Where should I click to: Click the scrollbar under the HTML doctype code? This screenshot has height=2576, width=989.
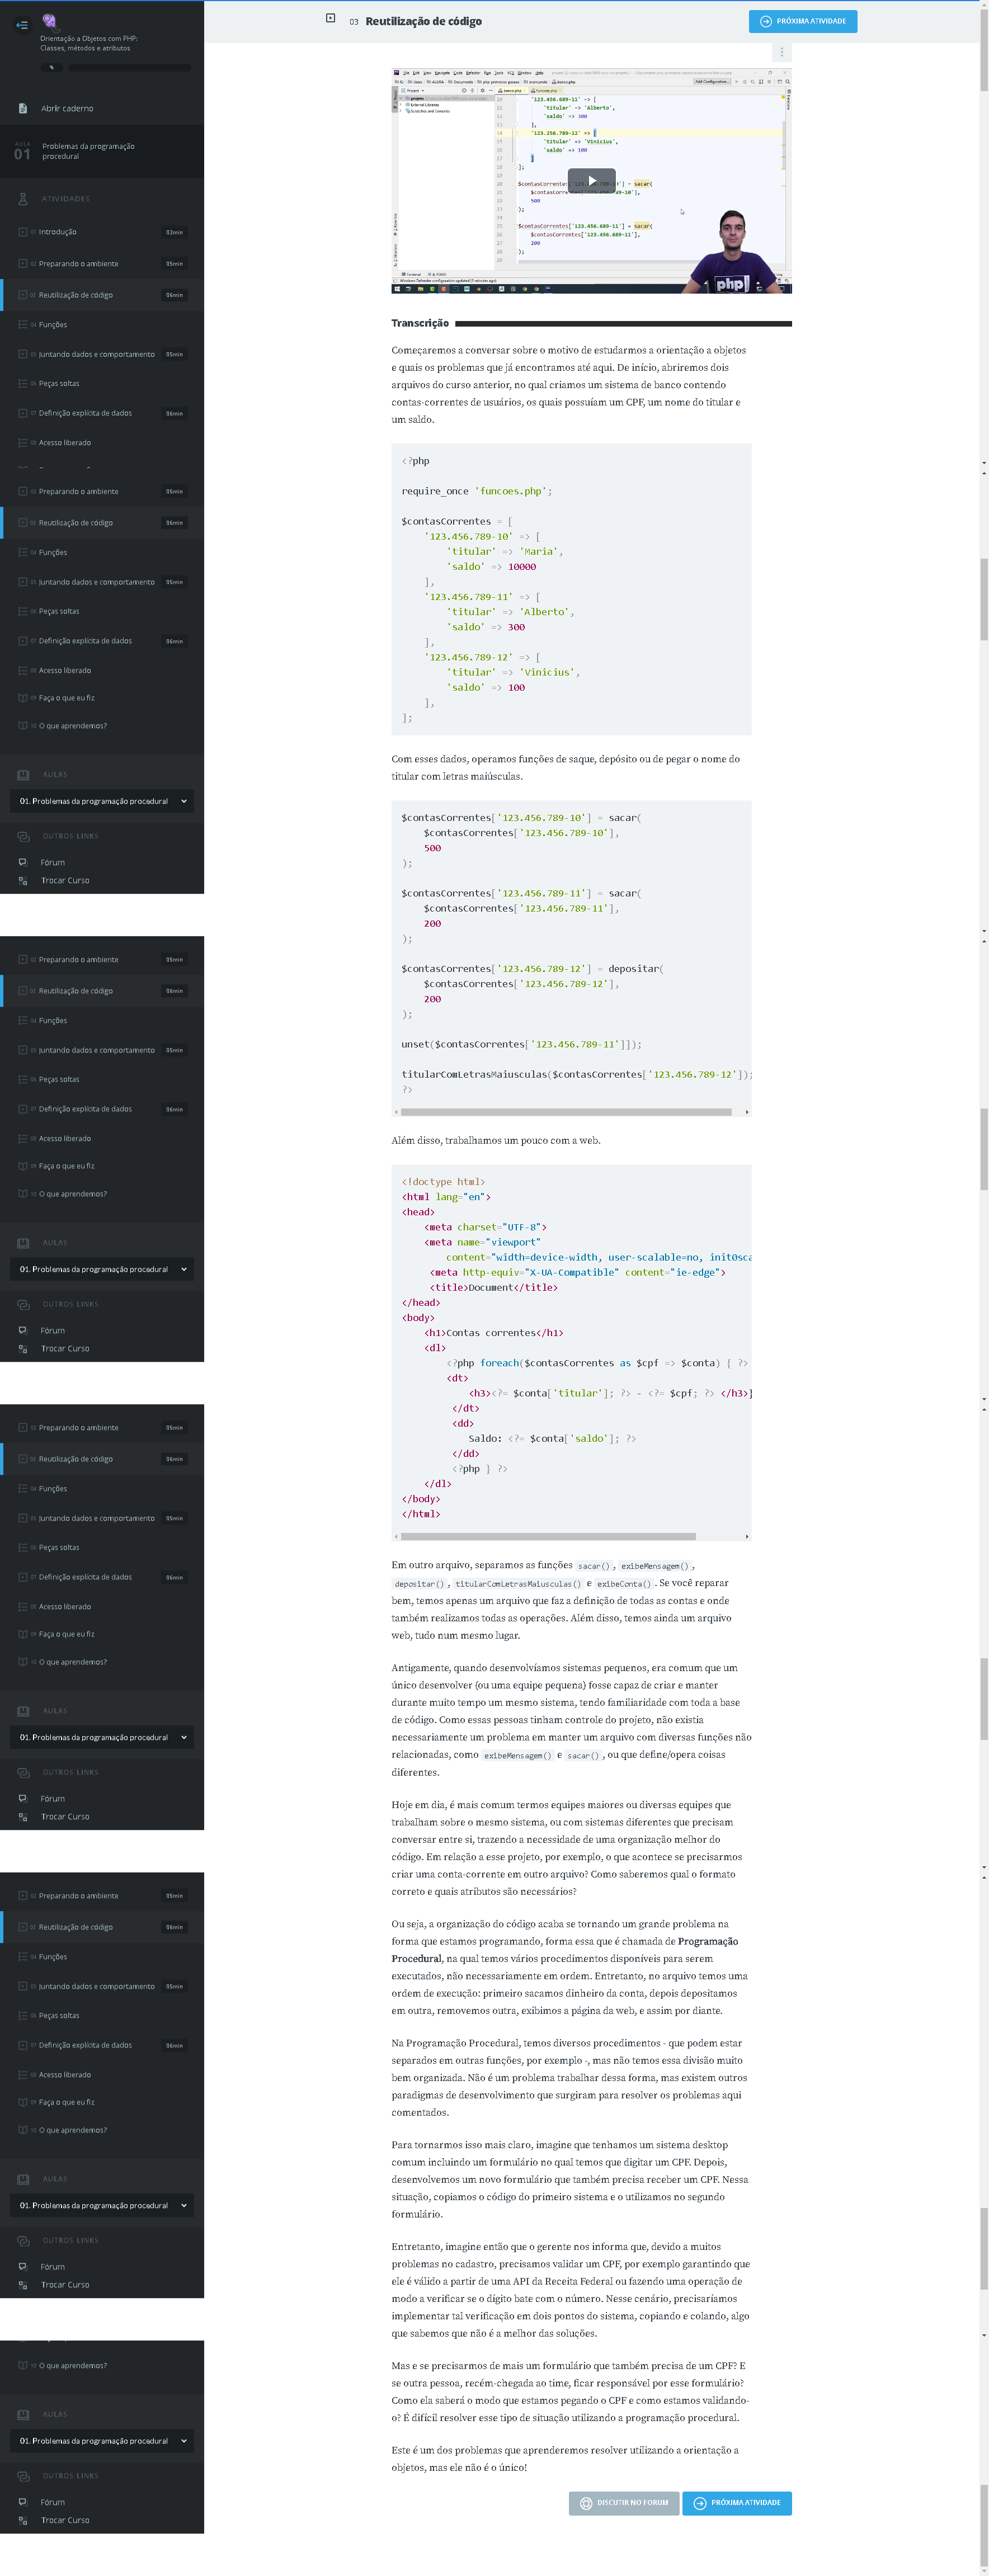548,1536
